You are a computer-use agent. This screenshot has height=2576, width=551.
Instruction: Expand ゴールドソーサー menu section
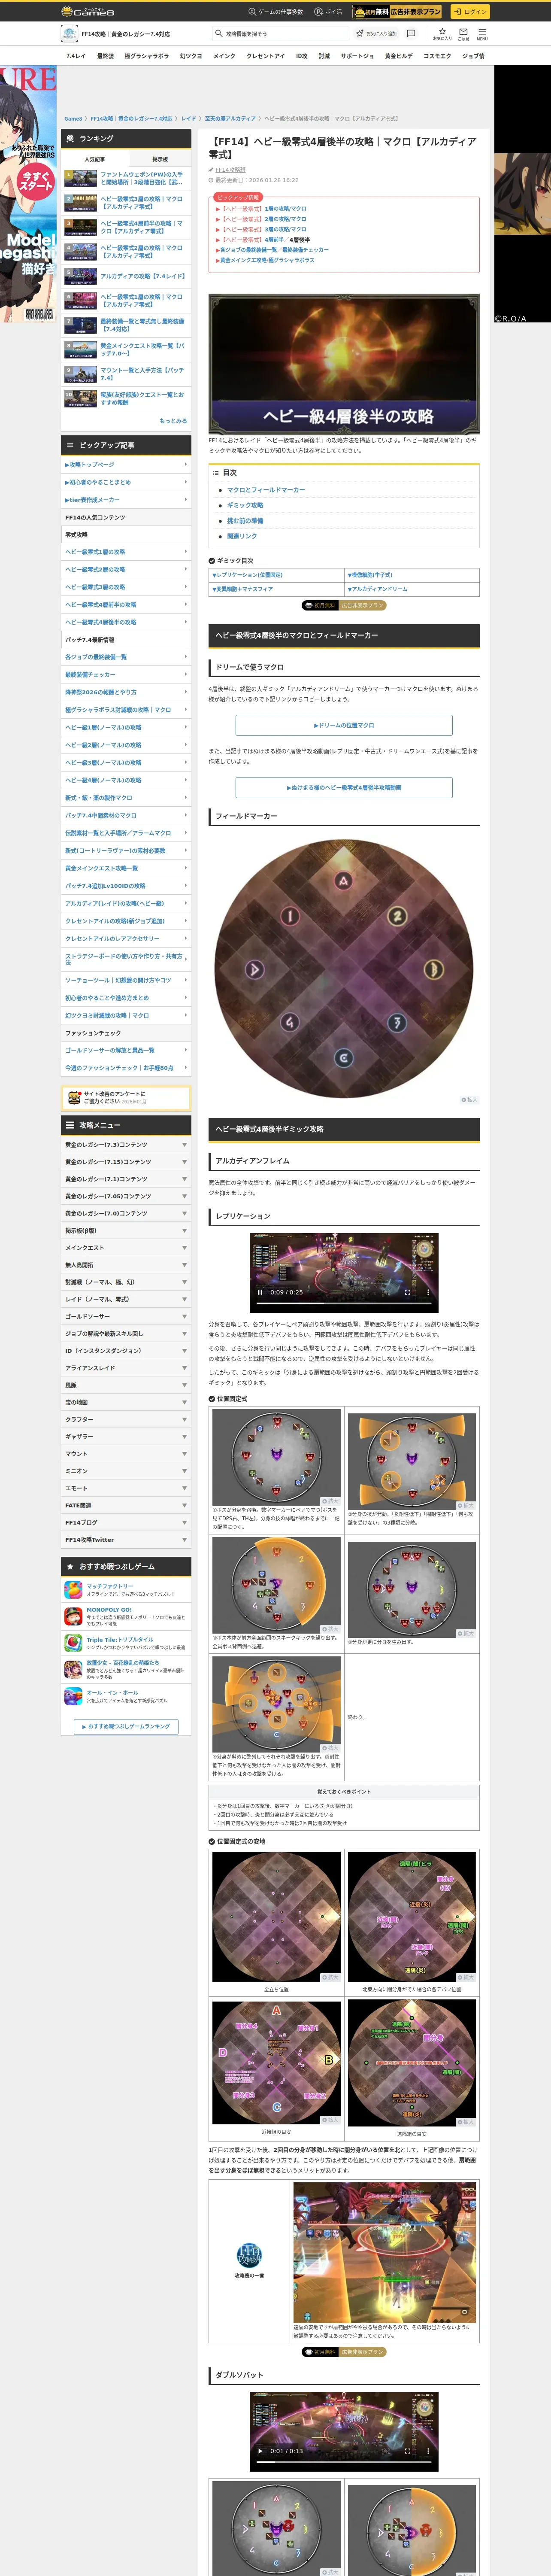coord(126,1316)
